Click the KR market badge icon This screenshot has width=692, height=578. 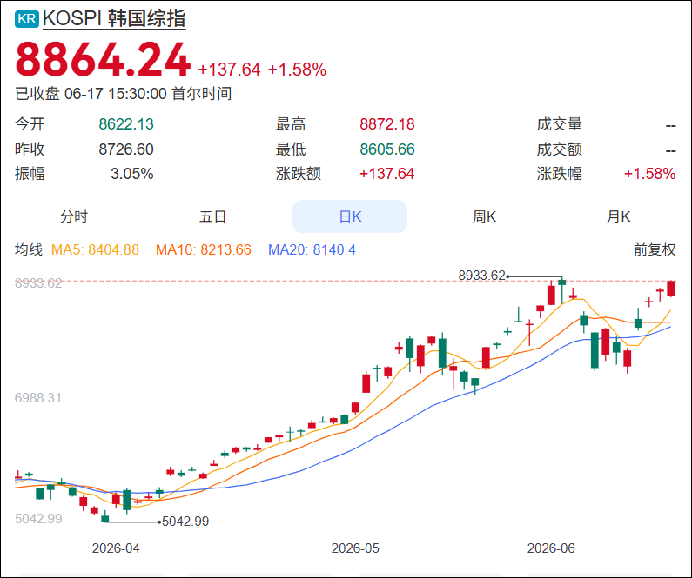(x=27, y=19)
